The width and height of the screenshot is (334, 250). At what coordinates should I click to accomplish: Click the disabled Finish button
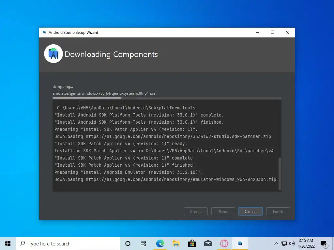pyautogui.click(x=278, y=211)
